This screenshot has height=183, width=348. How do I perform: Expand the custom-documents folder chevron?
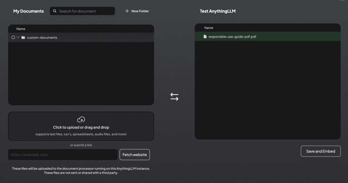click(18, 37)
